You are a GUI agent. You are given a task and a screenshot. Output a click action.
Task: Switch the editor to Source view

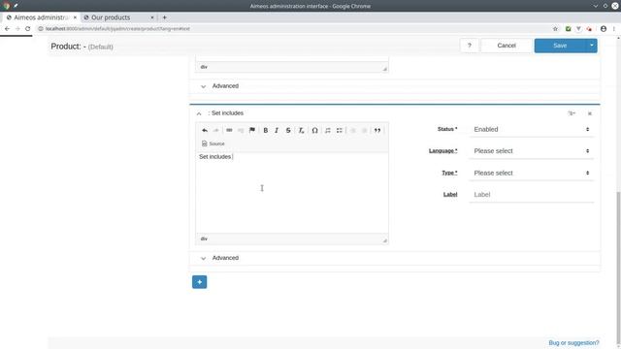point(213,143)
